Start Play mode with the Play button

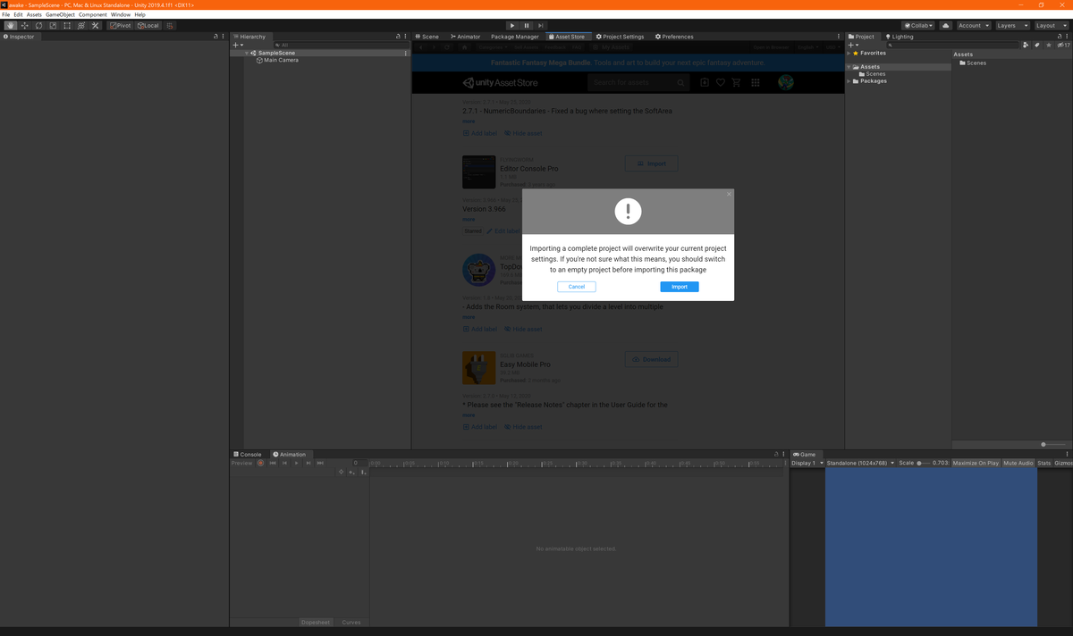(x=511, y=26)
